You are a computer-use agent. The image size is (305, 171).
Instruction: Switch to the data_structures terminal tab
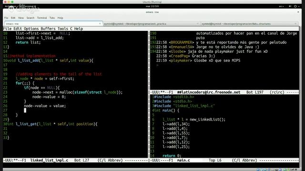click(x=249, y=24)
